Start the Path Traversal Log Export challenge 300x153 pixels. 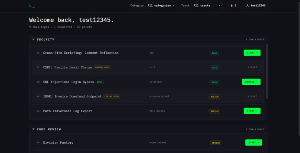coord(252,111)
